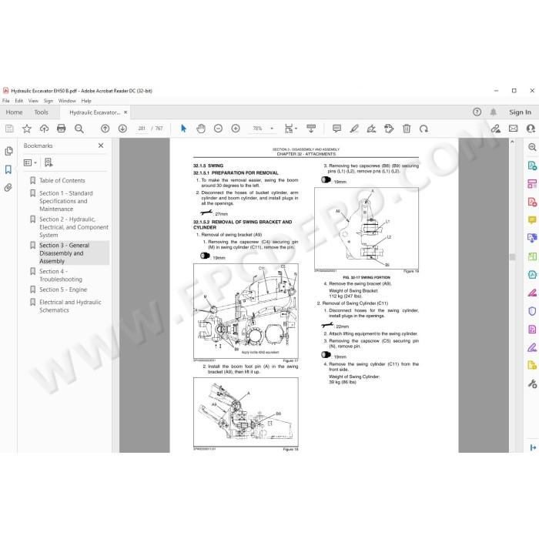Click the upload to cloud icon

(x=44, y=129)
